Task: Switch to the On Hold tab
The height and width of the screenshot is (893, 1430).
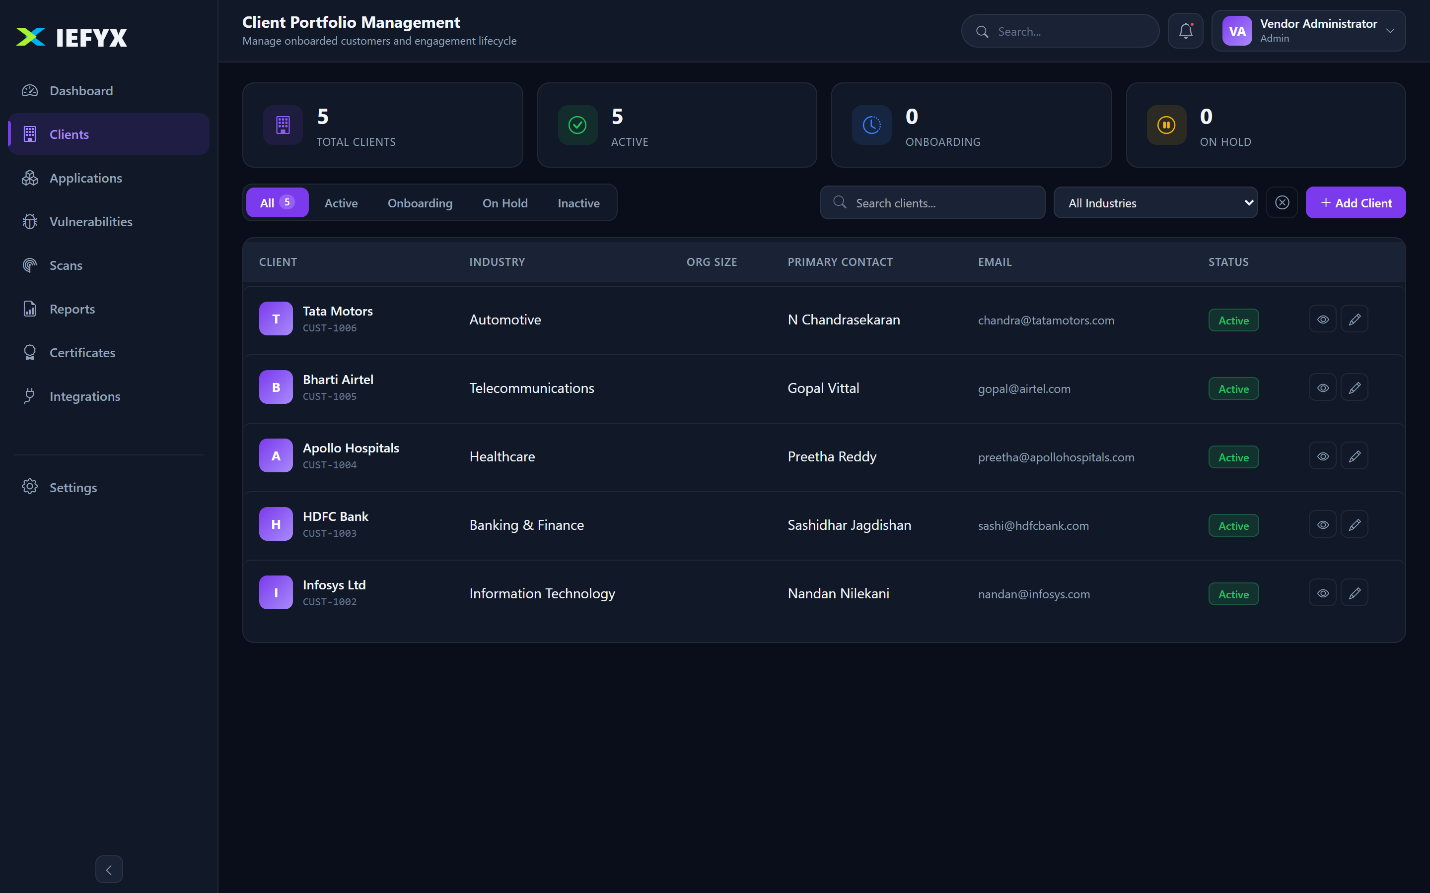Action: [x=505, y=202]
